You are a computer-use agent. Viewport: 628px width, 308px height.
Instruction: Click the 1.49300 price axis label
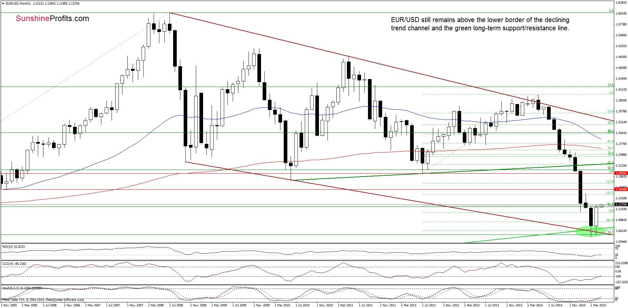coord(621,57)
